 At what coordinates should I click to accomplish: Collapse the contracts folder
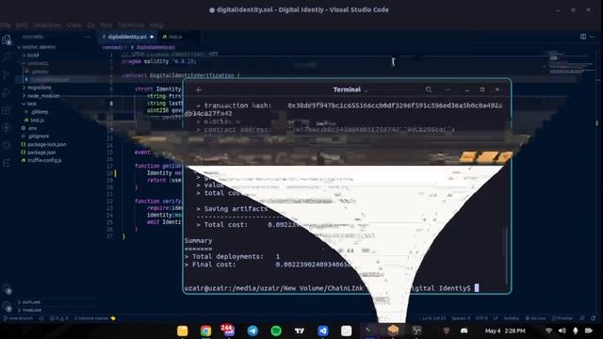[x=38, y=63]
